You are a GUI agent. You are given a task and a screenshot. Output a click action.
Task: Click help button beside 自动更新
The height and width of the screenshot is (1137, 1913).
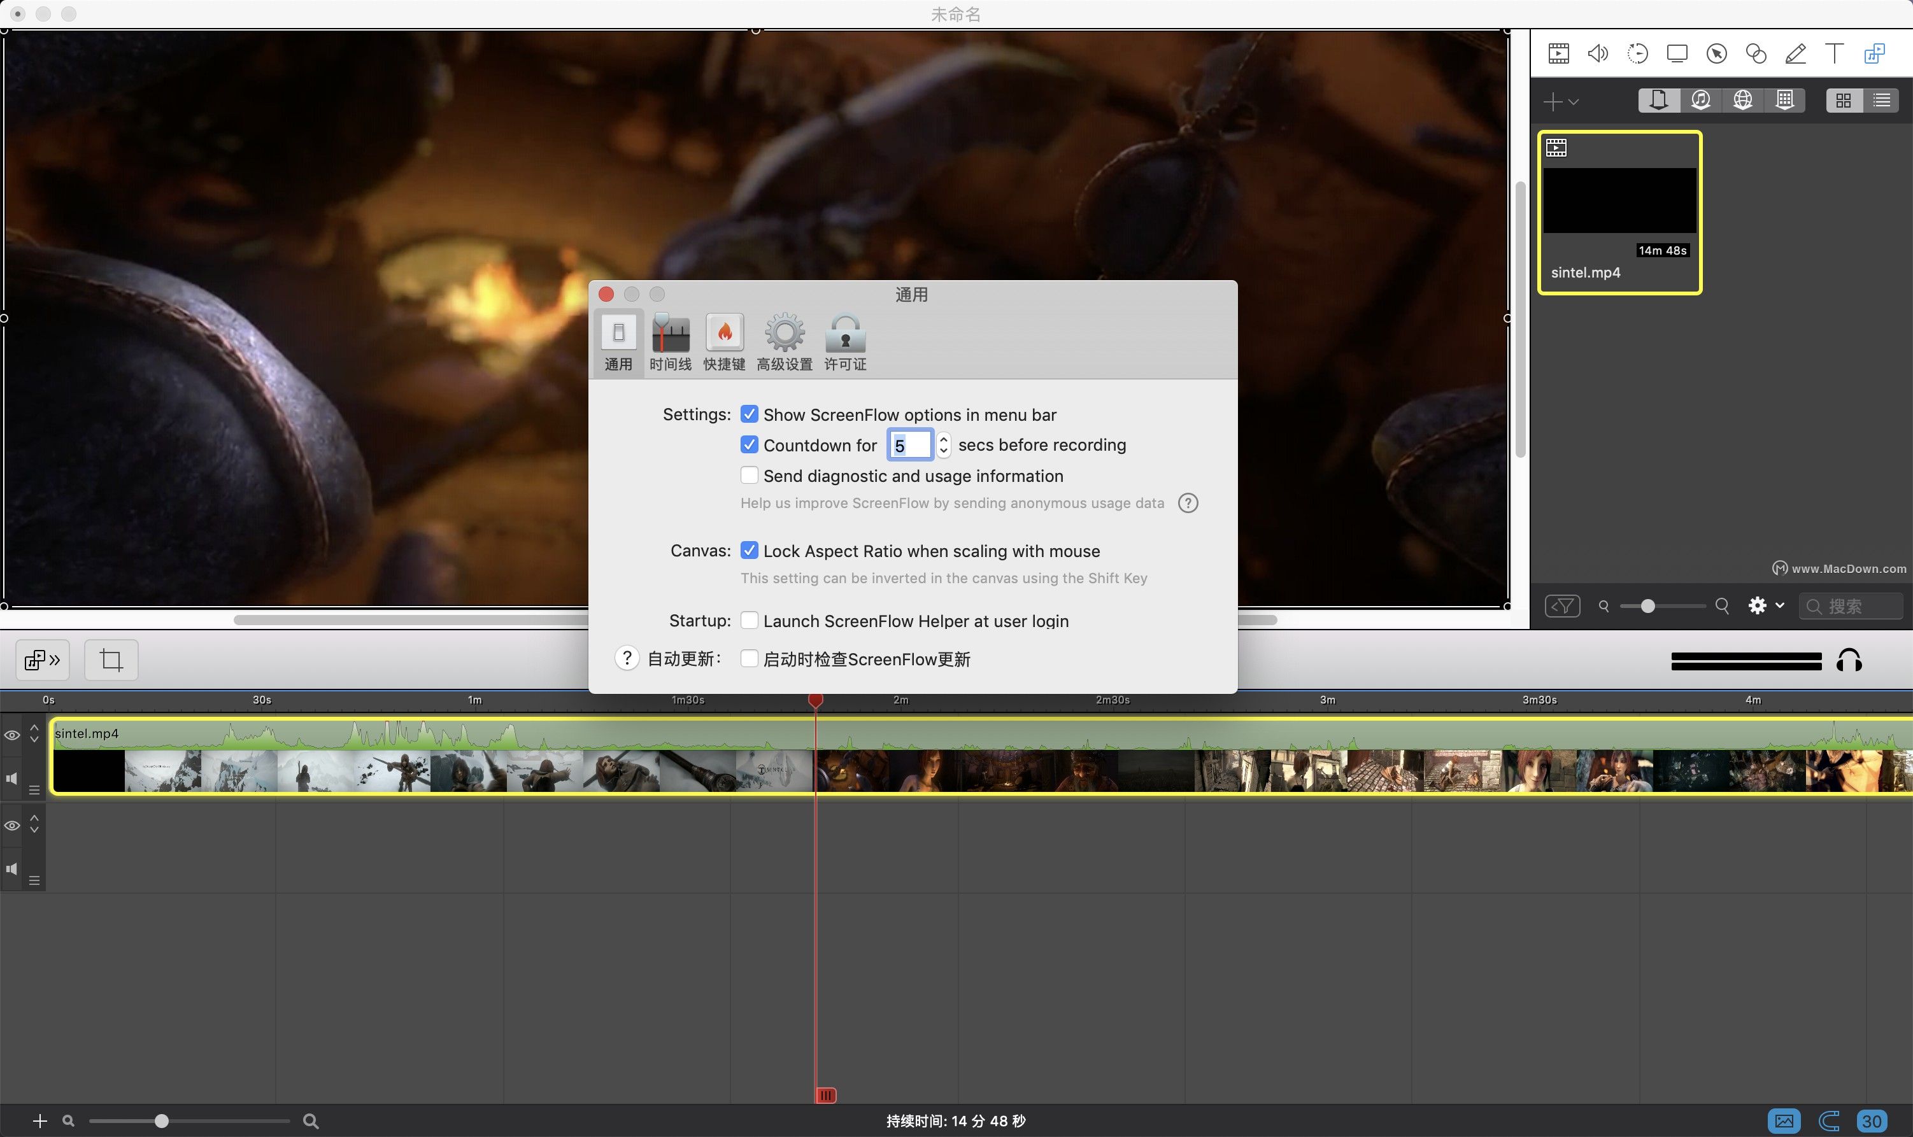(627, 658)
